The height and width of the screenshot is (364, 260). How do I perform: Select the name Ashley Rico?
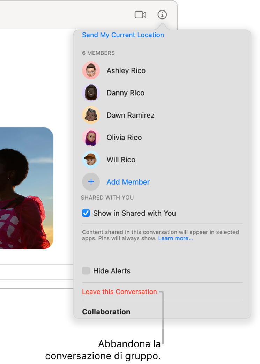tap(126, 70)
